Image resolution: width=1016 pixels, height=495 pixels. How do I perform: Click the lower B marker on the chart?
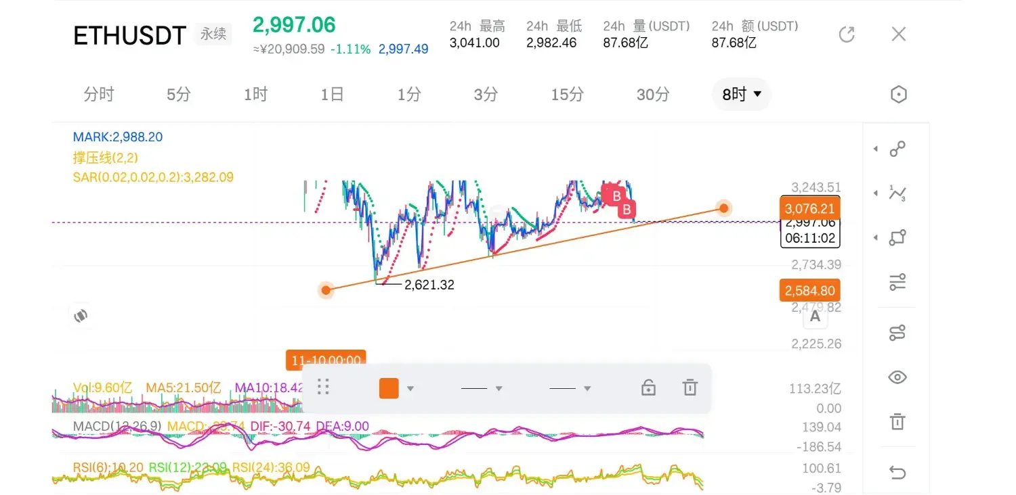coord(627,210)
